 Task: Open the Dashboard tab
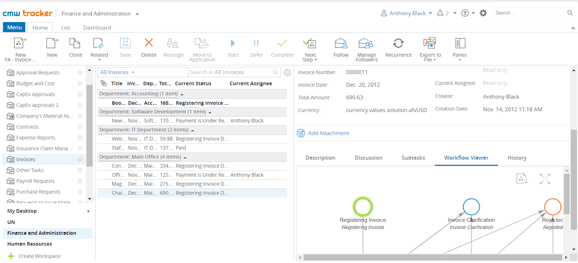click(97, 28)
